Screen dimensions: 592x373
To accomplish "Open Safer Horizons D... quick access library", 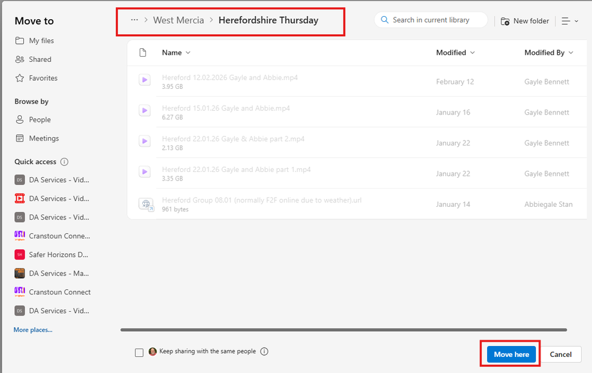I will tap(51, 254).
